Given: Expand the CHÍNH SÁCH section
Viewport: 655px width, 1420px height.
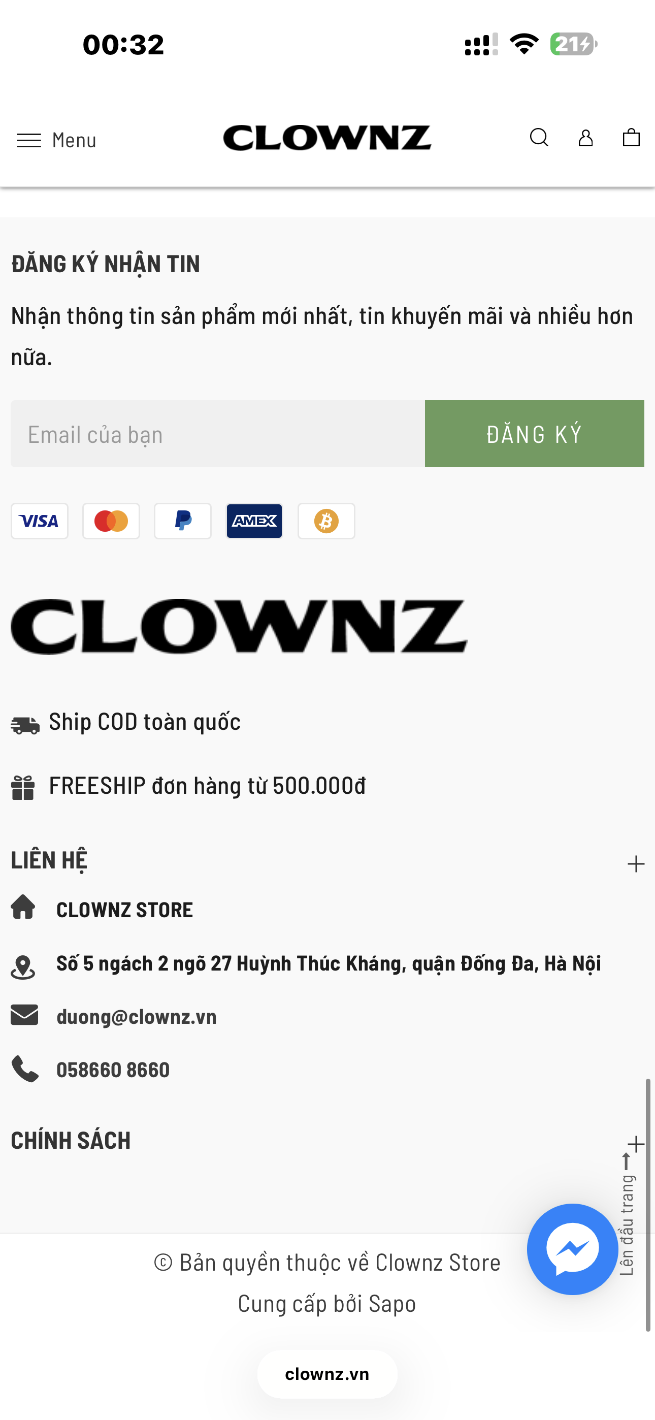Looking at the screenshot, I should pos(636,1144).
